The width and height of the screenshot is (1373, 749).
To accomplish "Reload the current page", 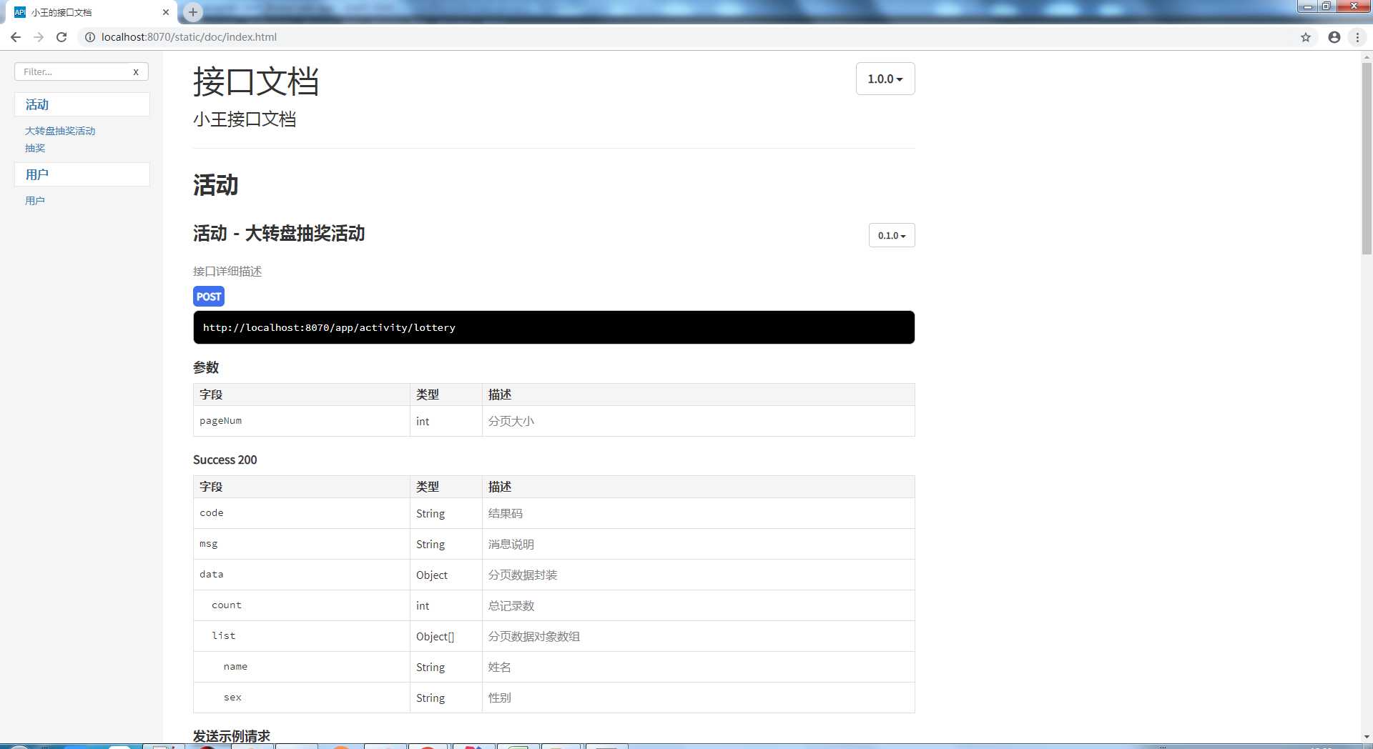I will tap(61, 37).
